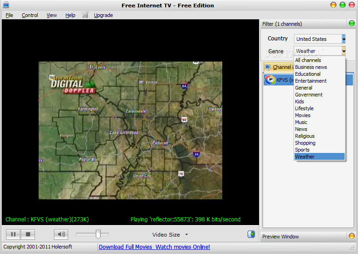Choose Business news from the genre list

pyautogui.click(x=320, y=67)
